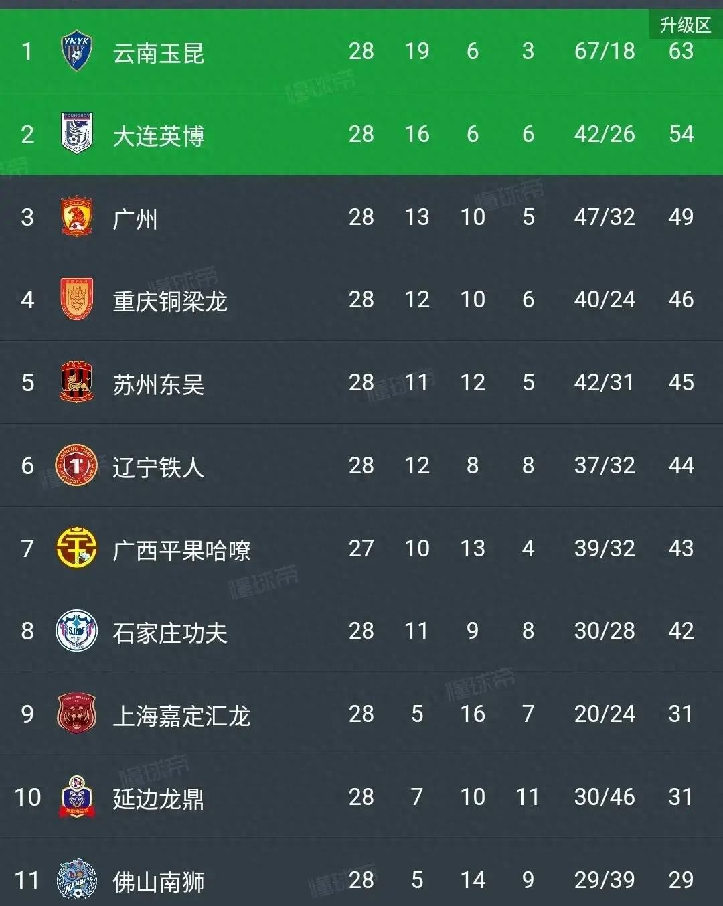Click the 67/18 goals figure for 云南玉昆
The width and height of the screenshot is (723, 906).
(x=604, y=51)
